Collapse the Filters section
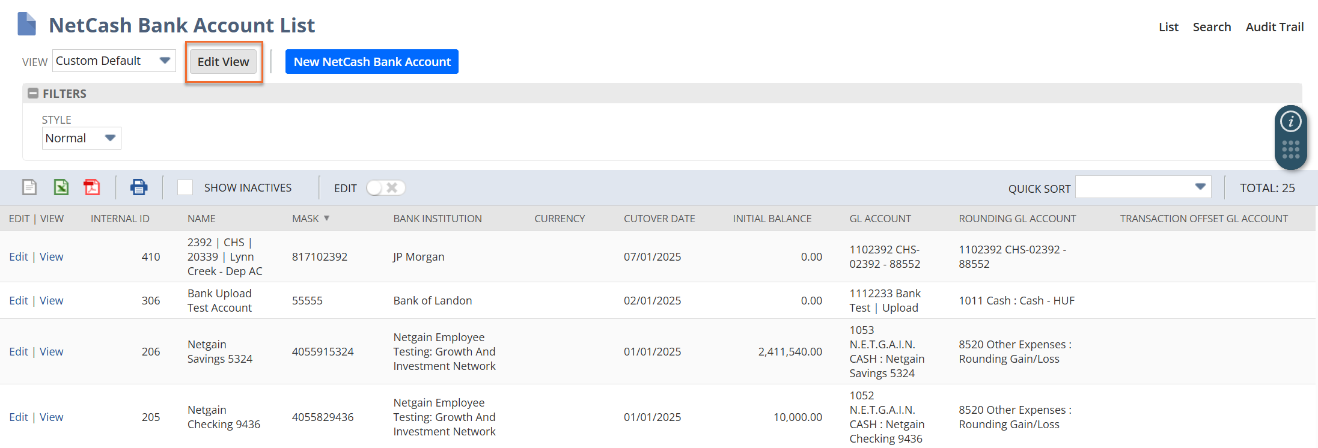Image resolution: width=1318 pixels, height=448 pixels. tap(34, 94)
